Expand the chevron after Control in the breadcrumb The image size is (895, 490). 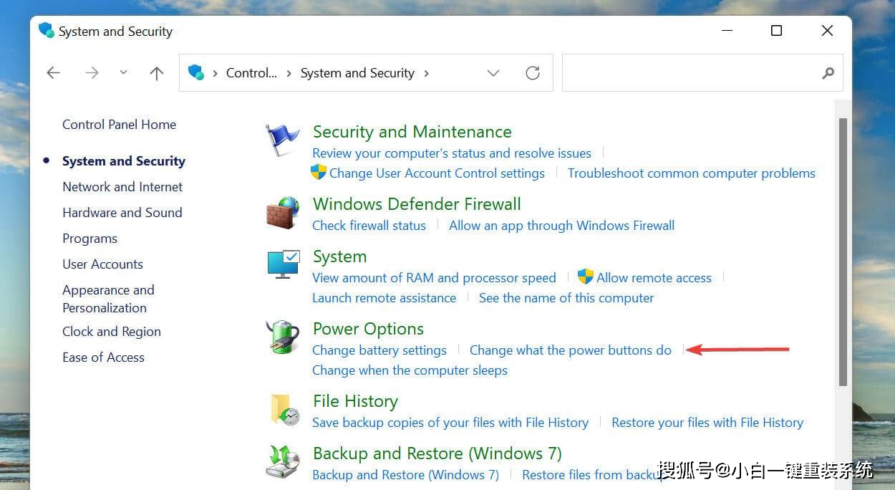[289, 73]
